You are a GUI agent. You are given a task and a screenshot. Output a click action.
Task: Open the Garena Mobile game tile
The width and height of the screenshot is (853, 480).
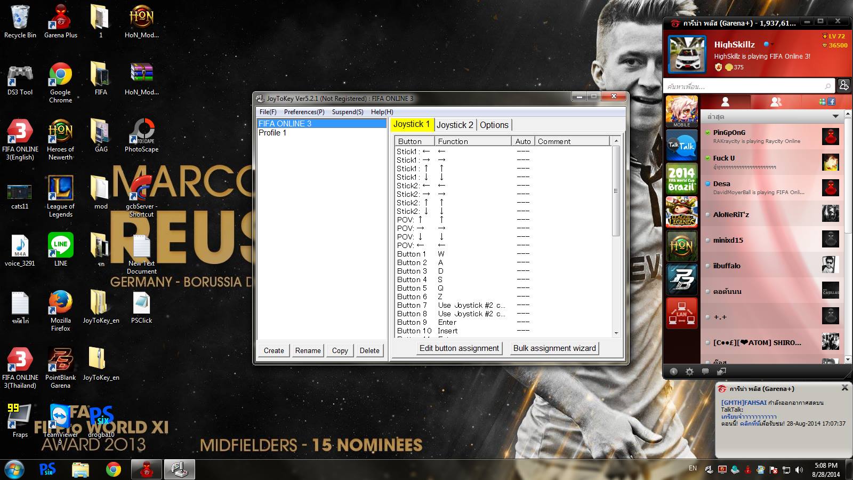click(681, 111)
